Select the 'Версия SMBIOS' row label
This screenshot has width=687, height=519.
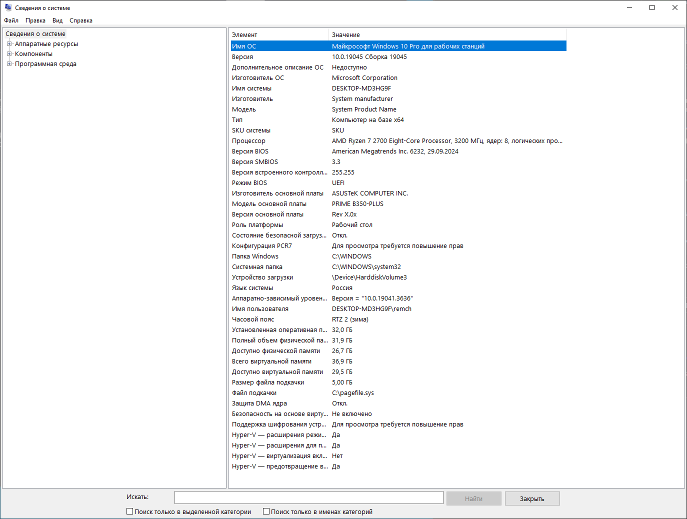tap(255, 162)
